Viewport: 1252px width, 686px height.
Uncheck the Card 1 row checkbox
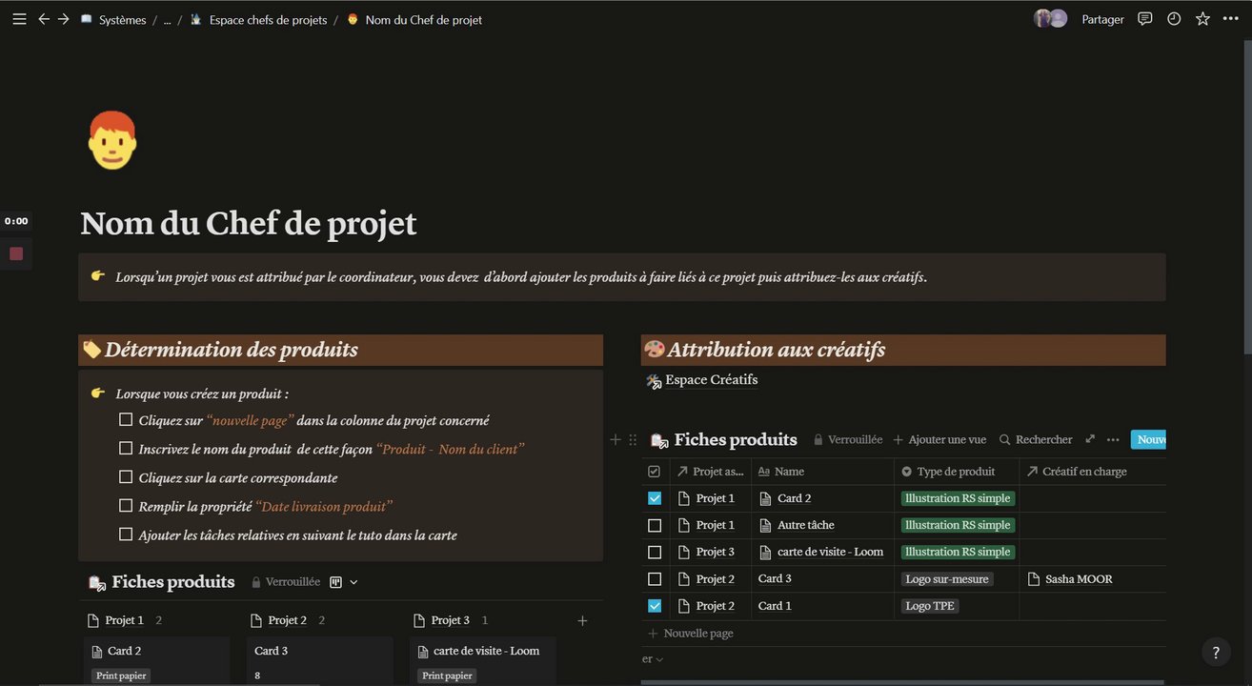point(655,606)
